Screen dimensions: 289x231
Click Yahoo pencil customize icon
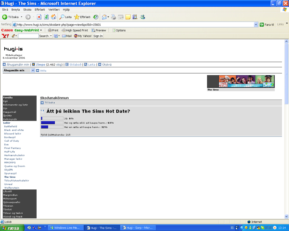13,36
